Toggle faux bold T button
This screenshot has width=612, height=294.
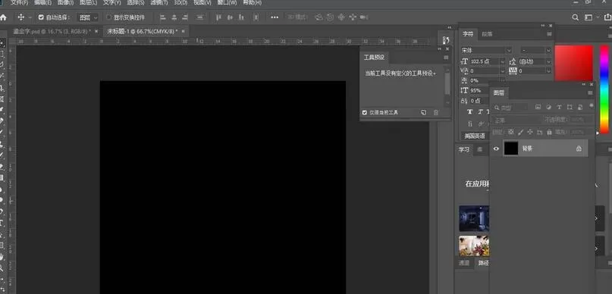[470, 112]
